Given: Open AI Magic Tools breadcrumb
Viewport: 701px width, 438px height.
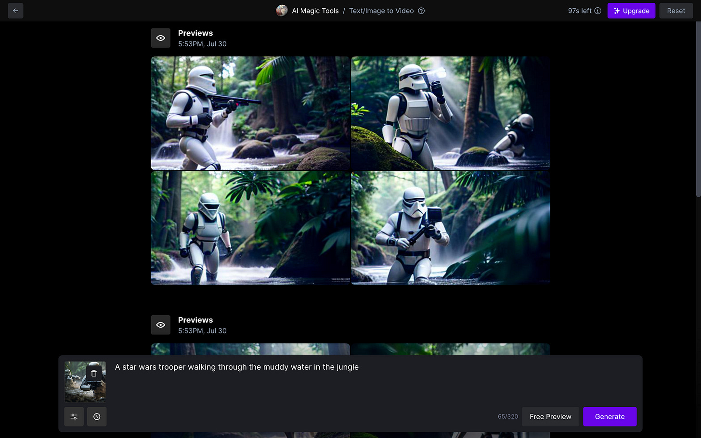Looking at the screenshot, I should coord(315,11).
